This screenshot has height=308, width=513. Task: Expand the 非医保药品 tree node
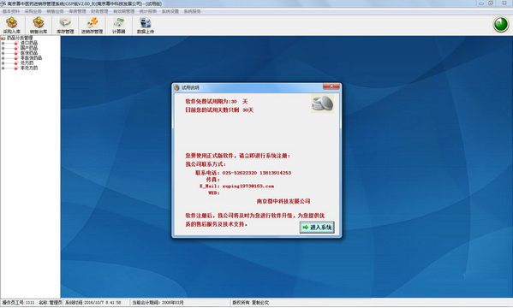pyautogui.click(x=3, y=58)
